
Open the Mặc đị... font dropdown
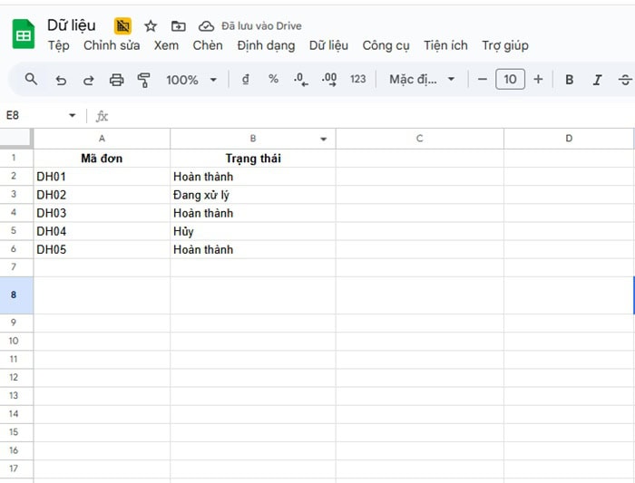(x=422, y=79)
